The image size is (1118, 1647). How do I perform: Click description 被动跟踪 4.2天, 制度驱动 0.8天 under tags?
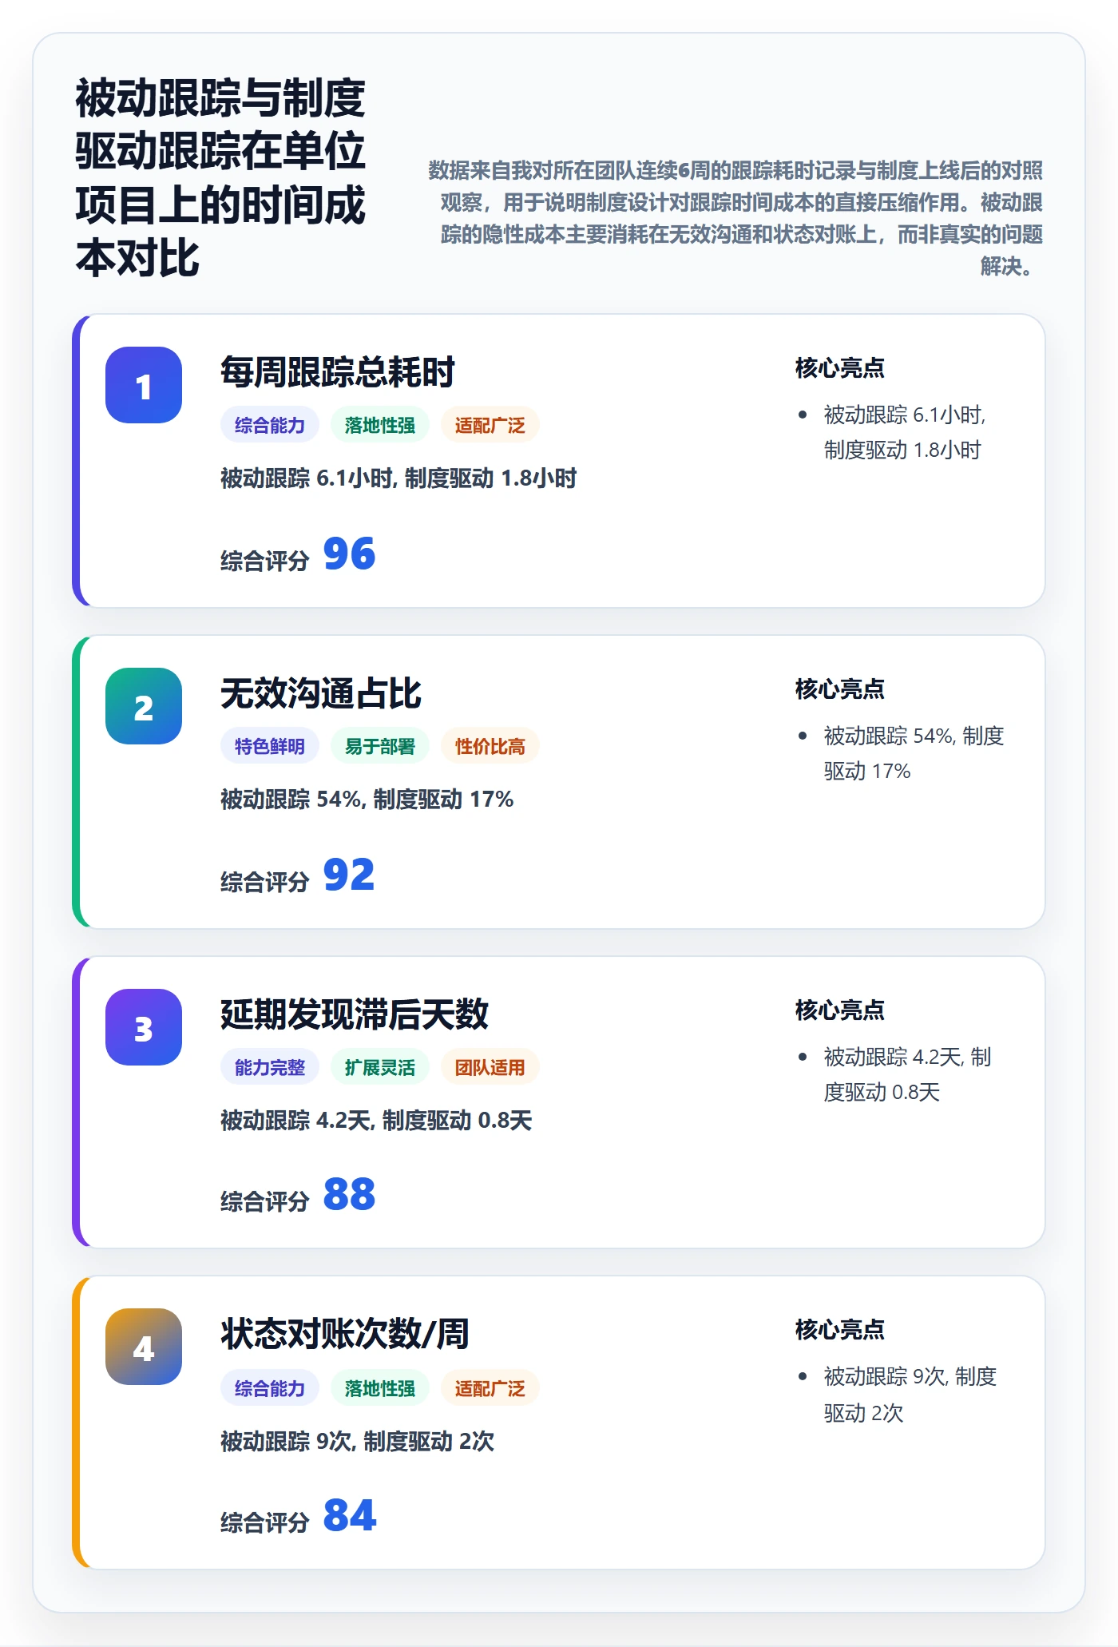pos(376,1121)
